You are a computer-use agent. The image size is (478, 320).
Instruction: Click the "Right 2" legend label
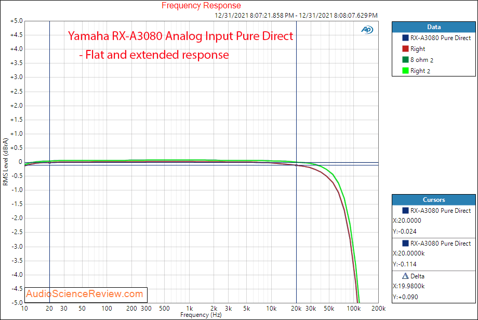(420, 71)
